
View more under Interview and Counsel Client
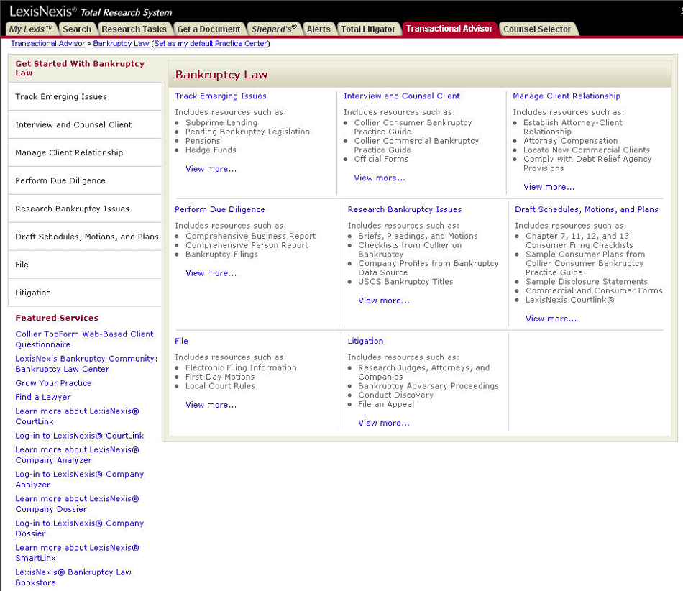380,178
